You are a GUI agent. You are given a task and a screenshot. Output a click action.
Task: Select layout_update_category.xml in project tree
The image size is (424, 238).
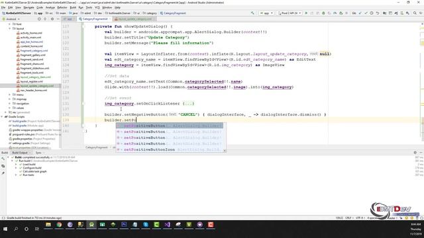click(35, 86)
